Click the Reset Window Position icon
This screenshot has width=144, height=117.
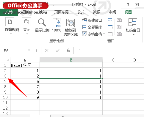pyautogui.click(x=119, y=34)
